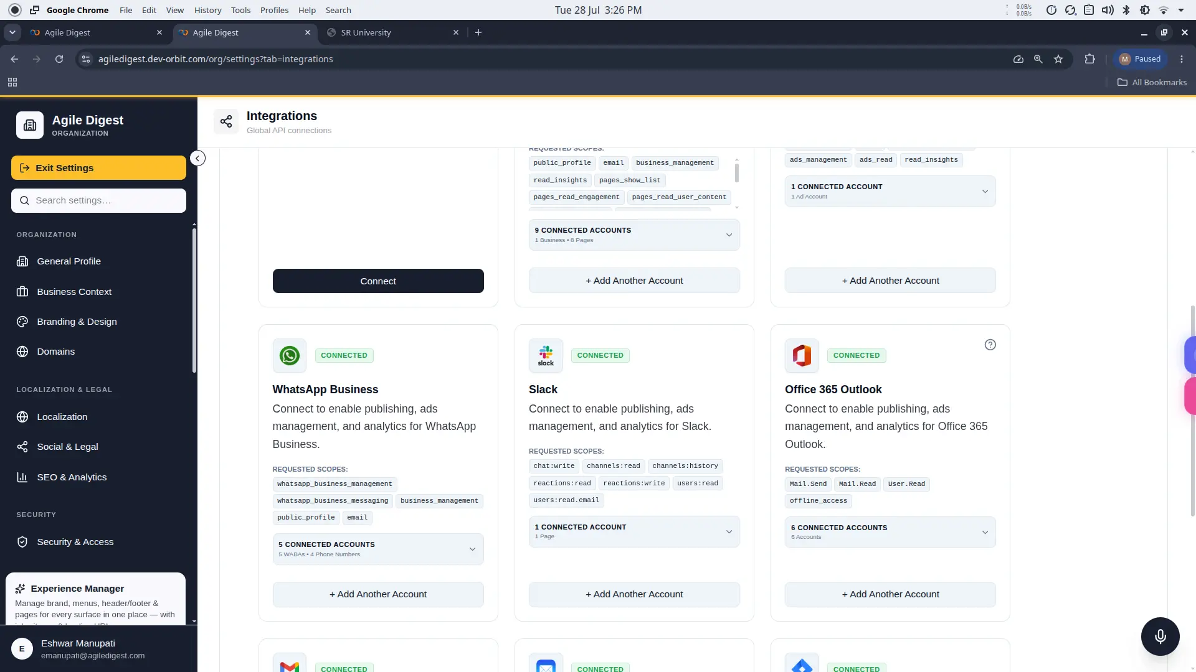Open the zoom magnifier icon in the address bar
This screenshot has height=672, width=1196.
click(1038, 59)
